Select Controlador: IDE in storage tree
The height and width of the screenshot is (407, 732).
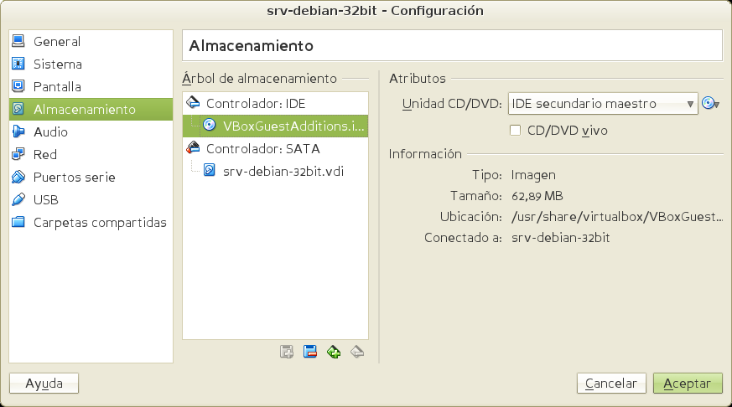(x=256, y=103)
